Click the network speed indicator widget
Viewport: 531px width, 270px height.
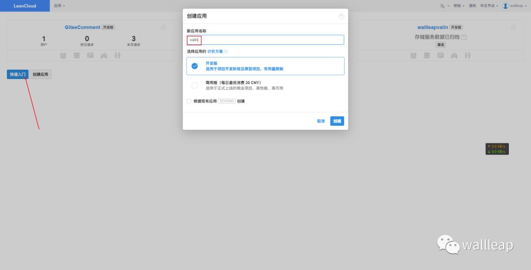click(497, 149)
